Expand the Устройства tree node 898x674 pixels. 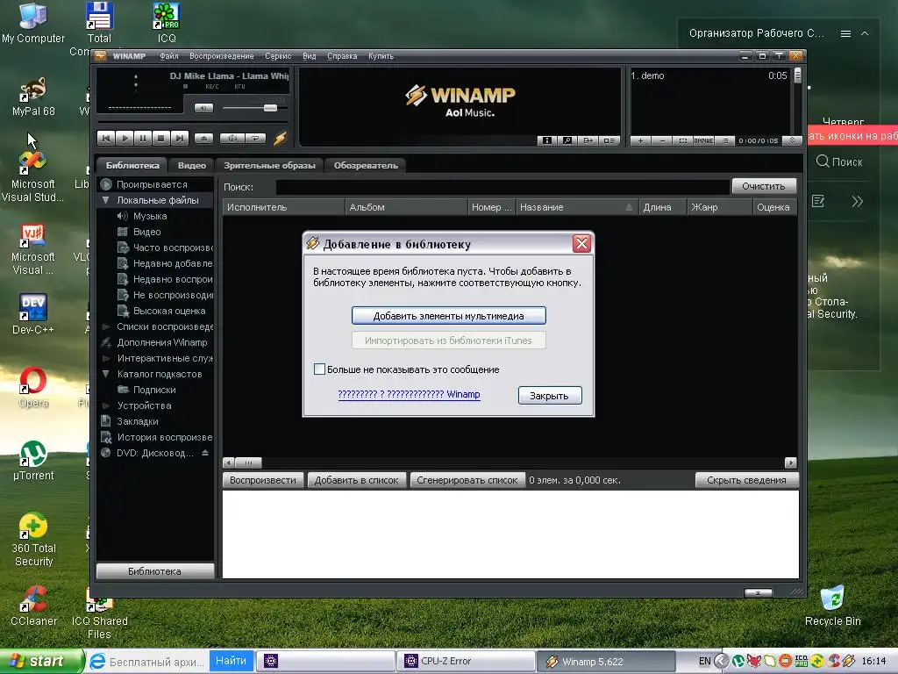pyautogui.click(x=106, y=405)
